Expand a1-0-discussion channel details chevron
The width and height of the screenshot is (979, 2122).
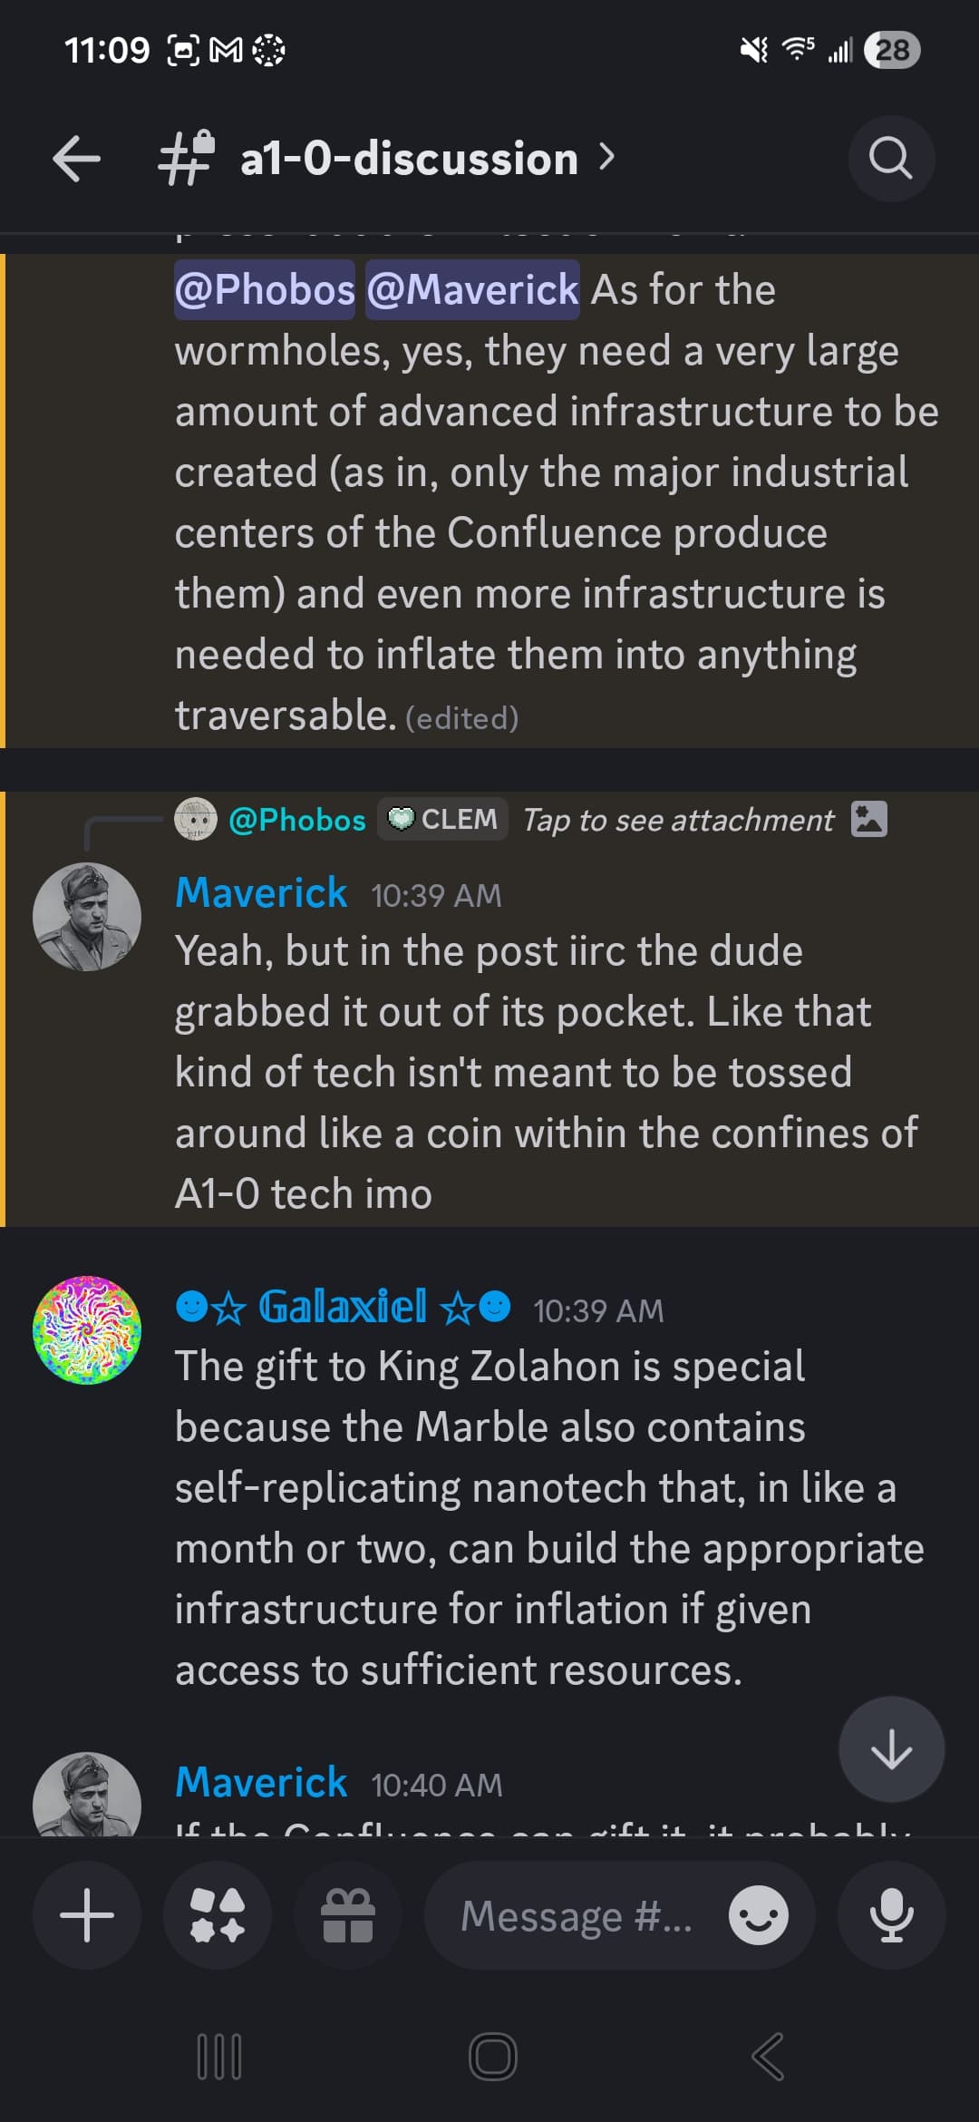tap(607, 158)
